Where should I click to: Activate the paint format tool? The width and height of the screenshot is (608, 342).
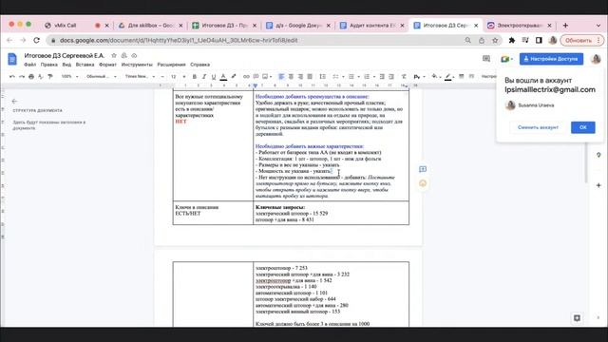pyautogui.click(x=50, y=77)
